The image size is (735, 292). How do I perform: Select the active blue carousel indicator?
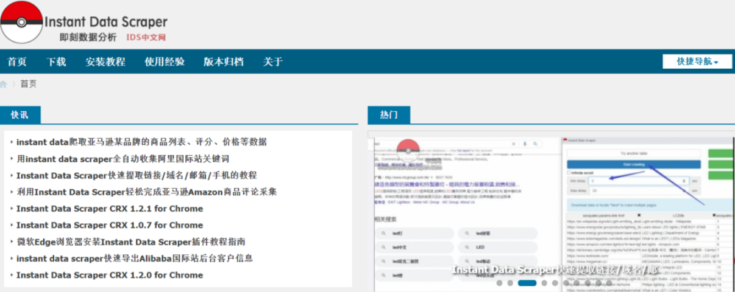click(x=527, y=283)
